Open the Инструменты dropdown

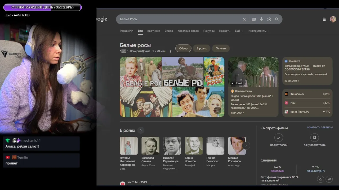click(x=258, y=31)
